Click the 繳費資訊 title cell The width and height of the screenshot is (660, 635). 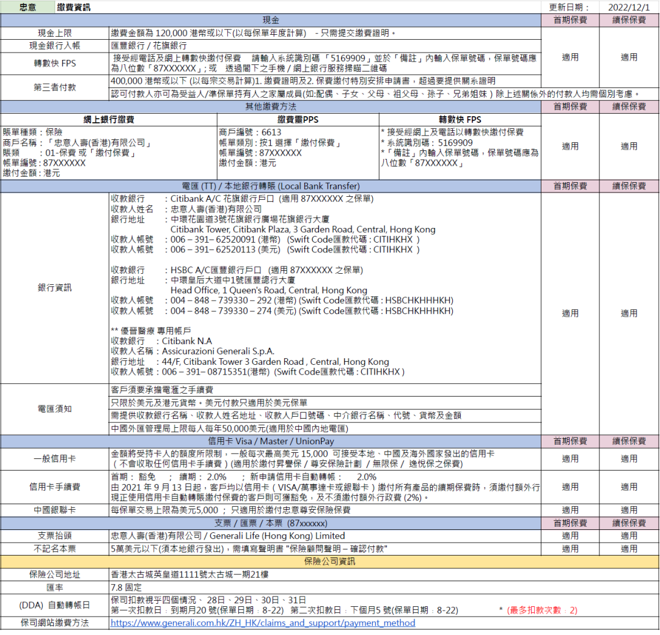(73, 7)
